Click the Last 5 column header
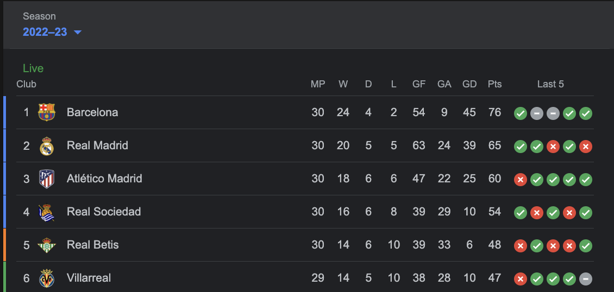 pyautogui.click(x=550, y=84)
